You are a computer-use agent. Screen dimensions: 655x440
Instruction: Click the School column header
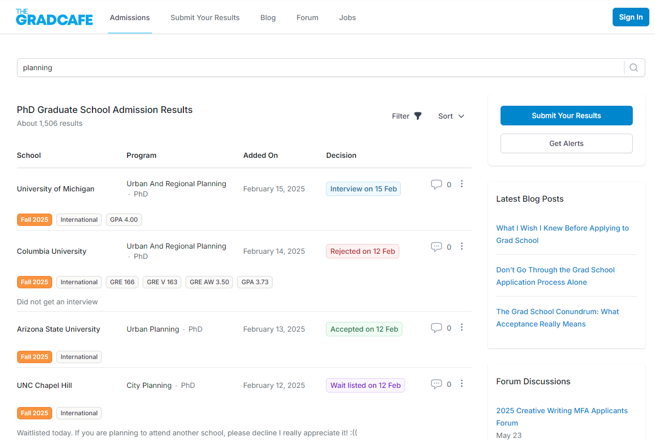pos(29,155)
